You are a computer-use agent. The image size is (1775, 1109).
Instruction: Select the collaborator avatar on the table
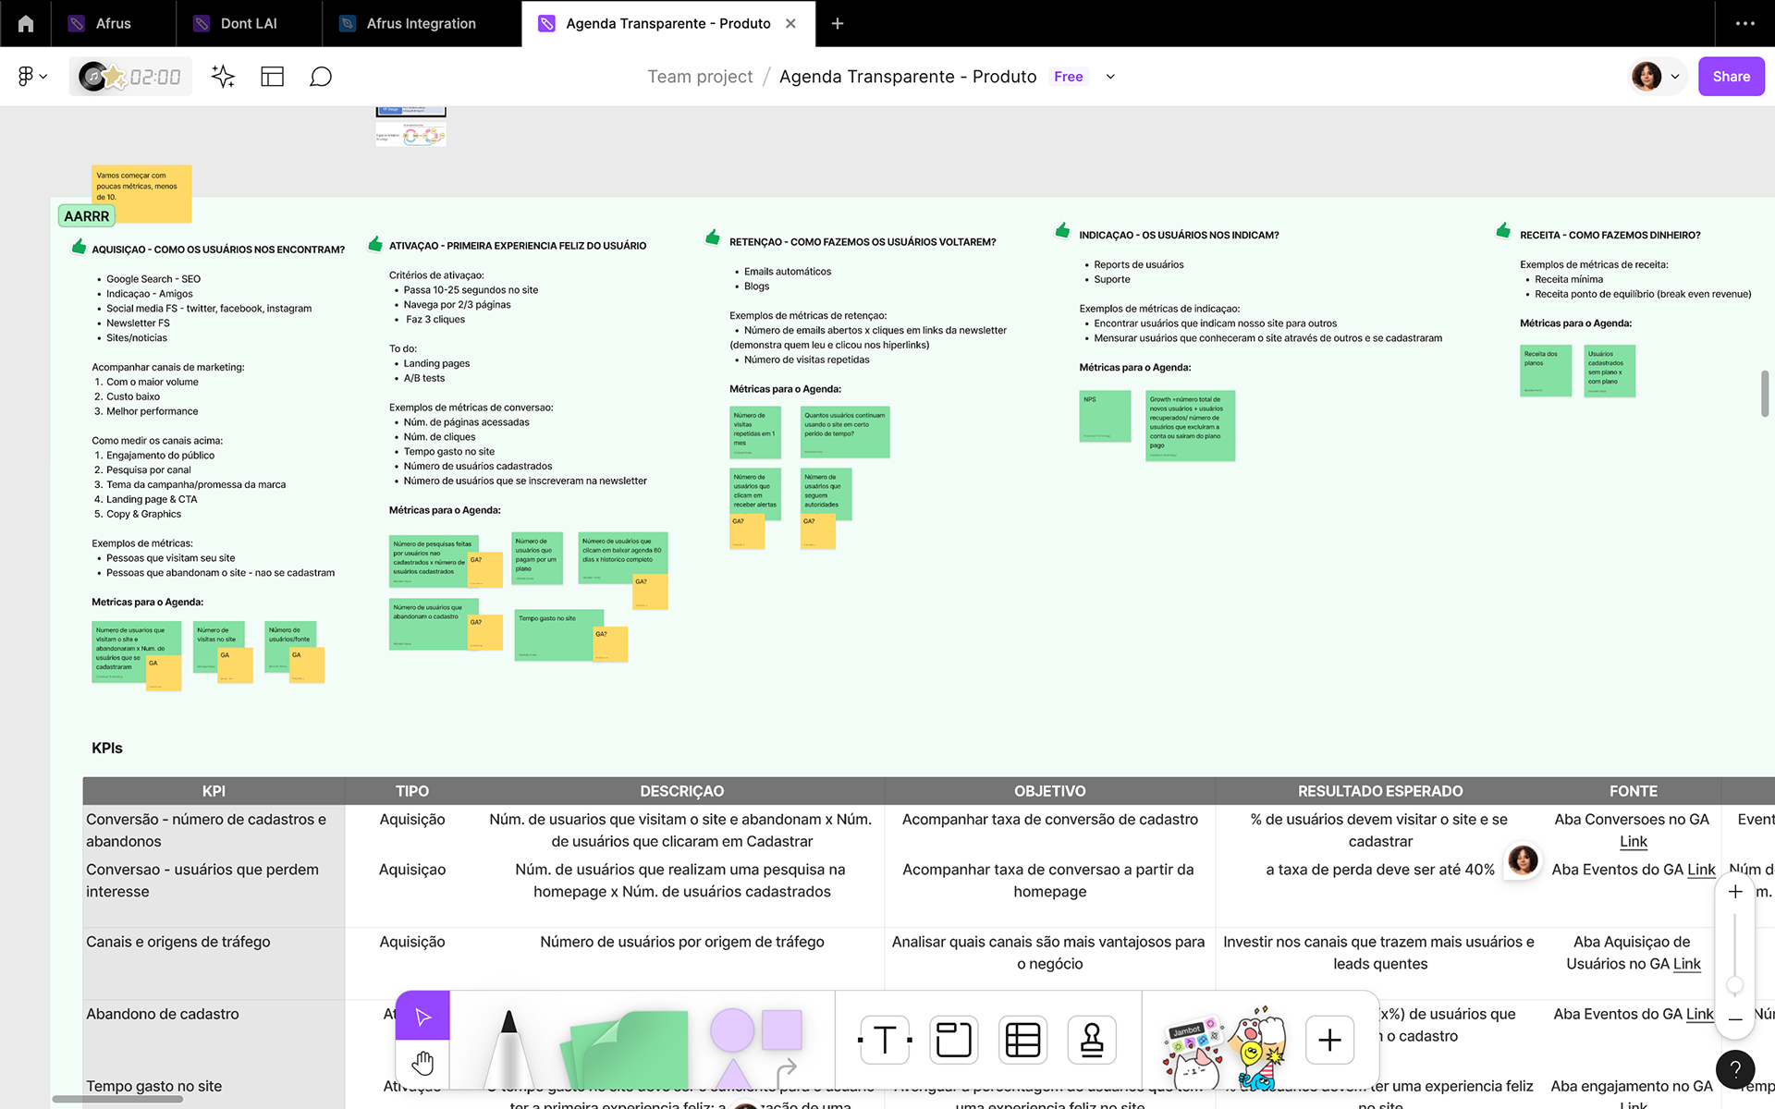point(1523,860)
